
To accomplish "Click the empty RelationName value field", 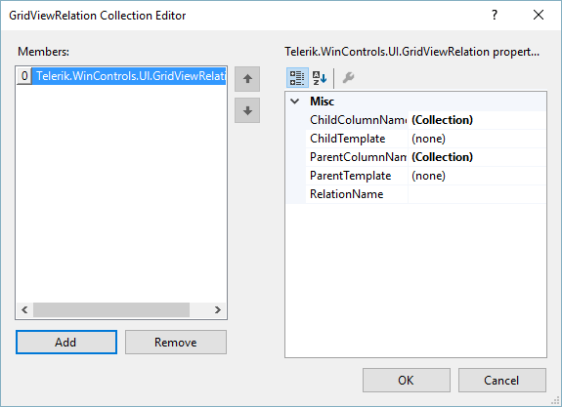I will [x=477, y=194].
